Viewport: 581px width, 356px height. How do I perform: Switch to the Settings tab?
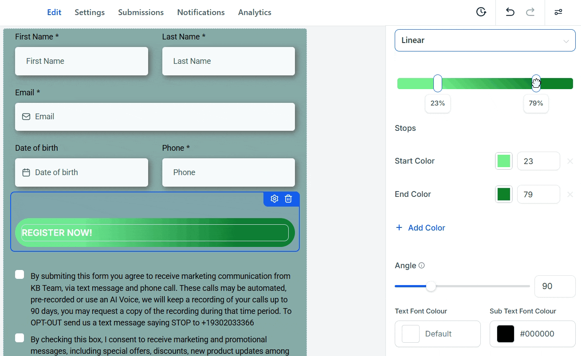pos(90,12)
